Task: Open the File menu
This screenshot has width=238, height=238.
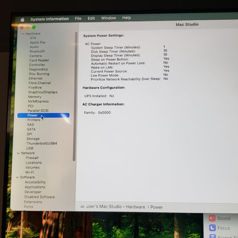Action: click(78, 18)
